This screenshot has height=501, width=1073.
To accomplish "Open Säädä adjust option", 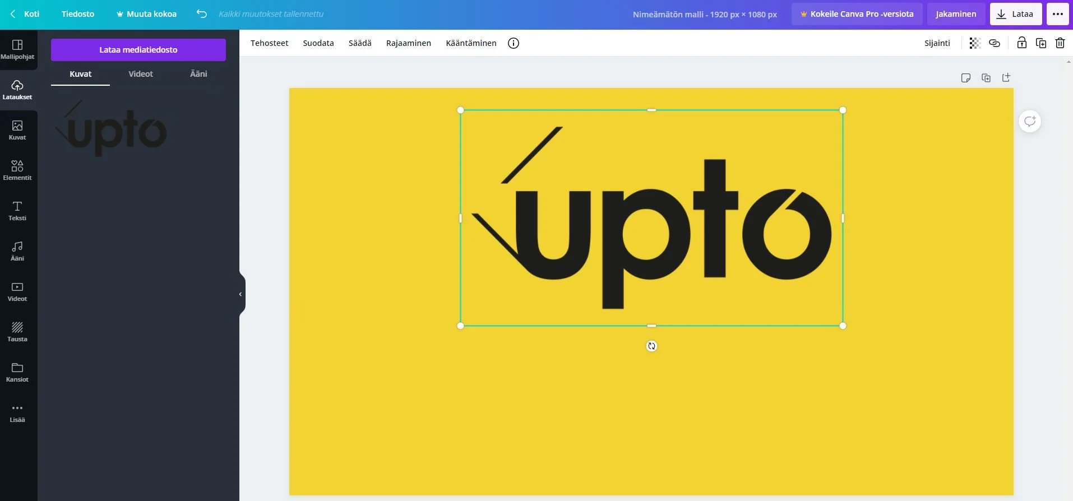I will pyautogui.click(x=360, y=43).
